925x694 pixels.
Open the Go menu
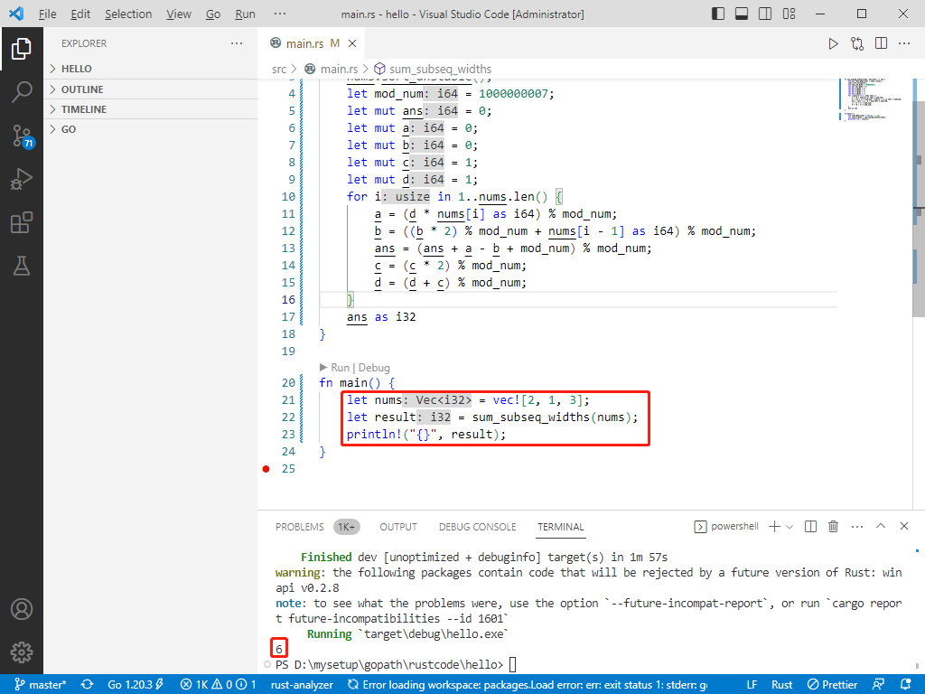213,14
